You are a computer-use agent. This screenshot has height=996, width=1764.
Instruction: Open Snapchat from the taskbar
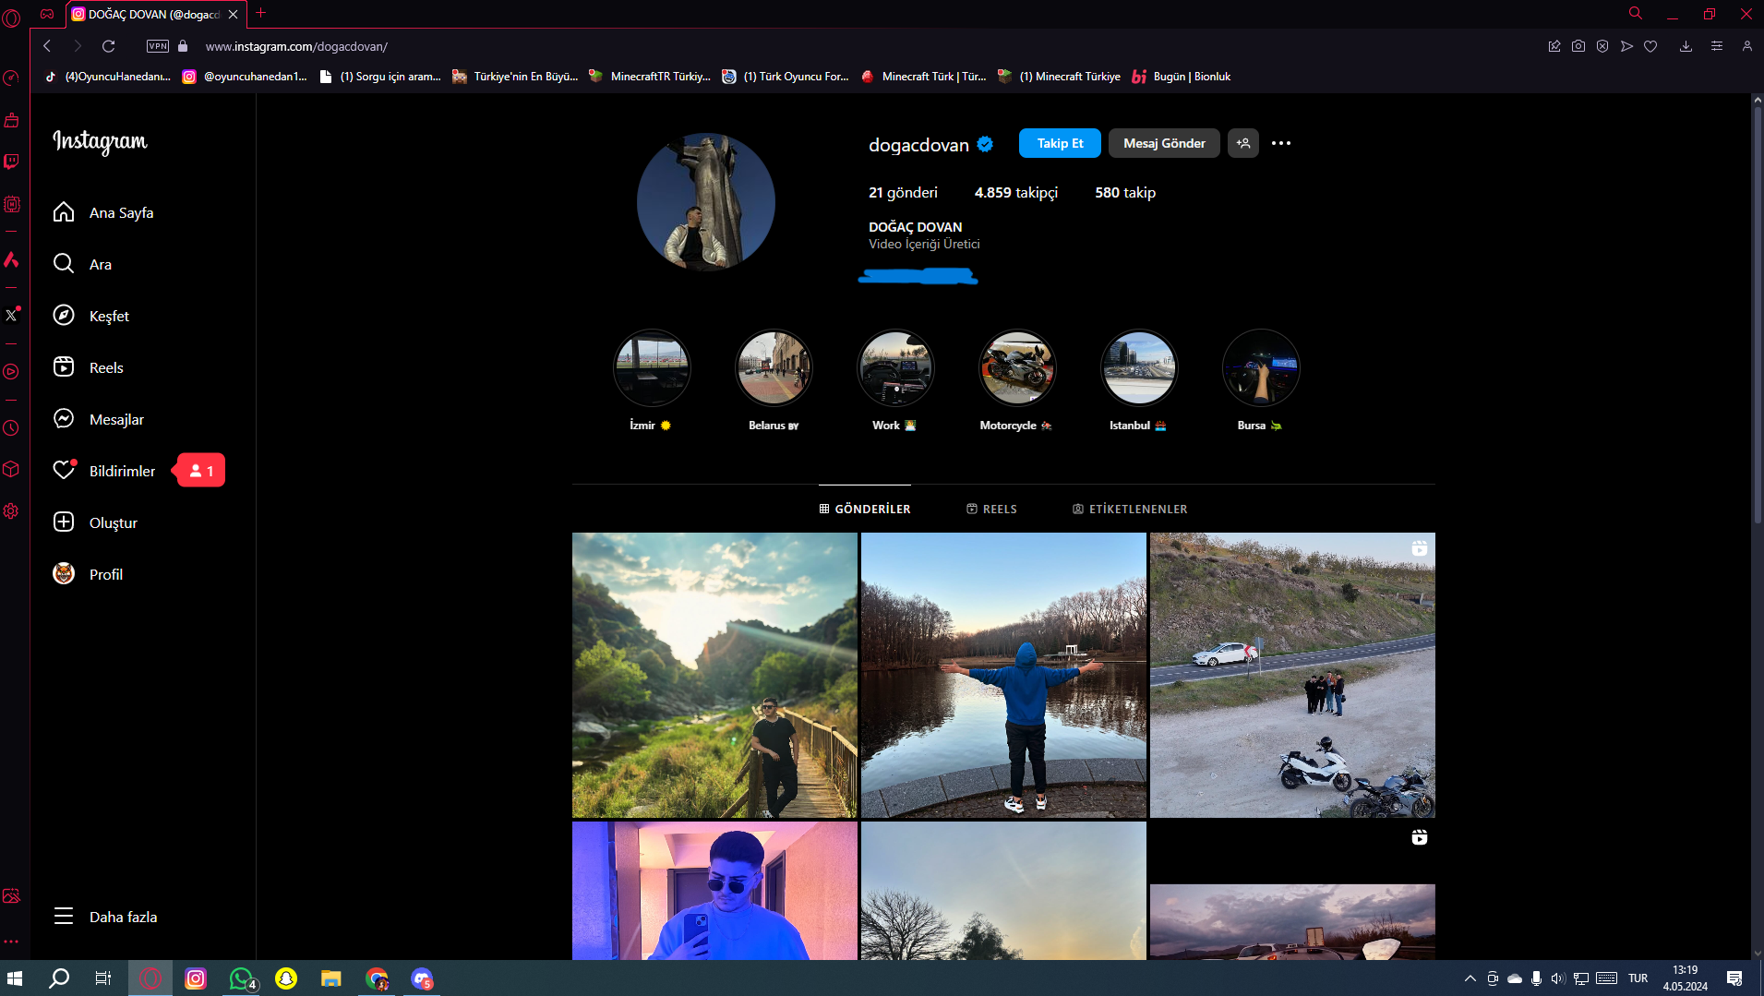point(286,978)
